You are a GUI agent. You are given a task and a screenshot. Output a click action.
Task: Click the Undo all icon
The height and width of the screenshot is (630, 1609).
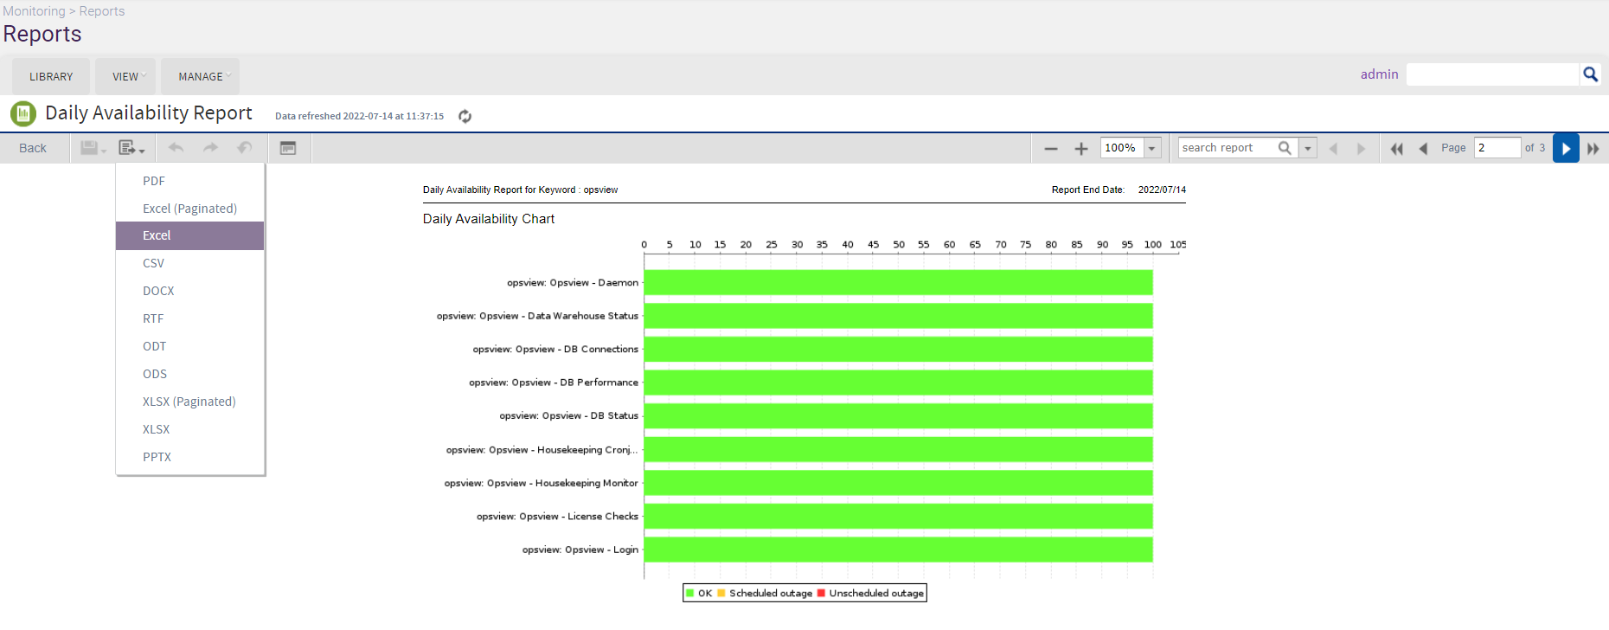click(245, 148)
